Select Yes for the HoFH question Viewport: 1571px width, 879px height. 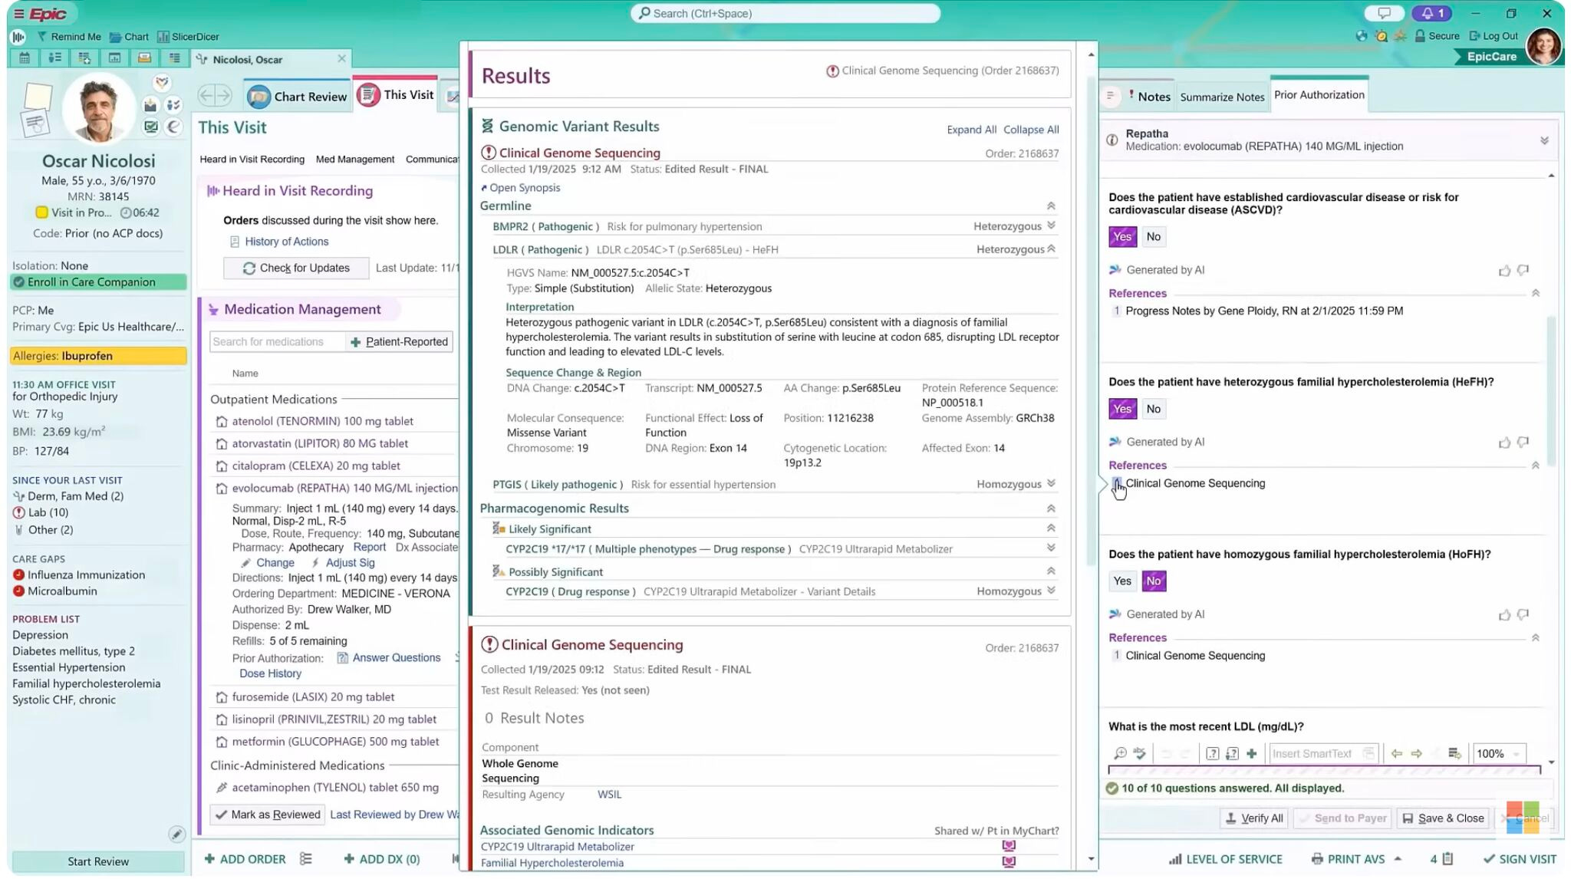1121,581
